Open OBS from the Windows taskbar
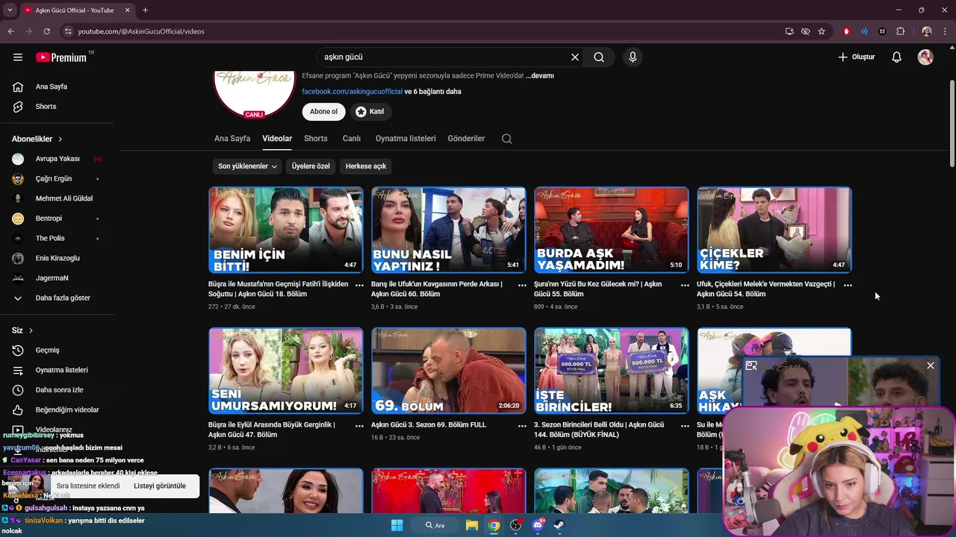The height and width of the screenshot is (537, 956). pos(516,525)
